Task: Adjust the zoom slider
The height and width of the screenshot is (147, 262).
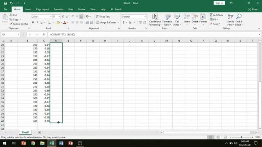Action: (x=242, y=137)
